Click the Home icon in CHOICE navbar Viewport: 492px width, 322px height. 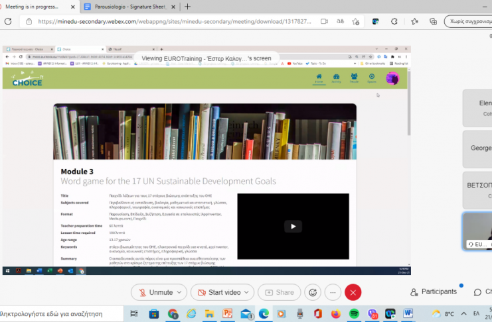click(x=319, y=78)
